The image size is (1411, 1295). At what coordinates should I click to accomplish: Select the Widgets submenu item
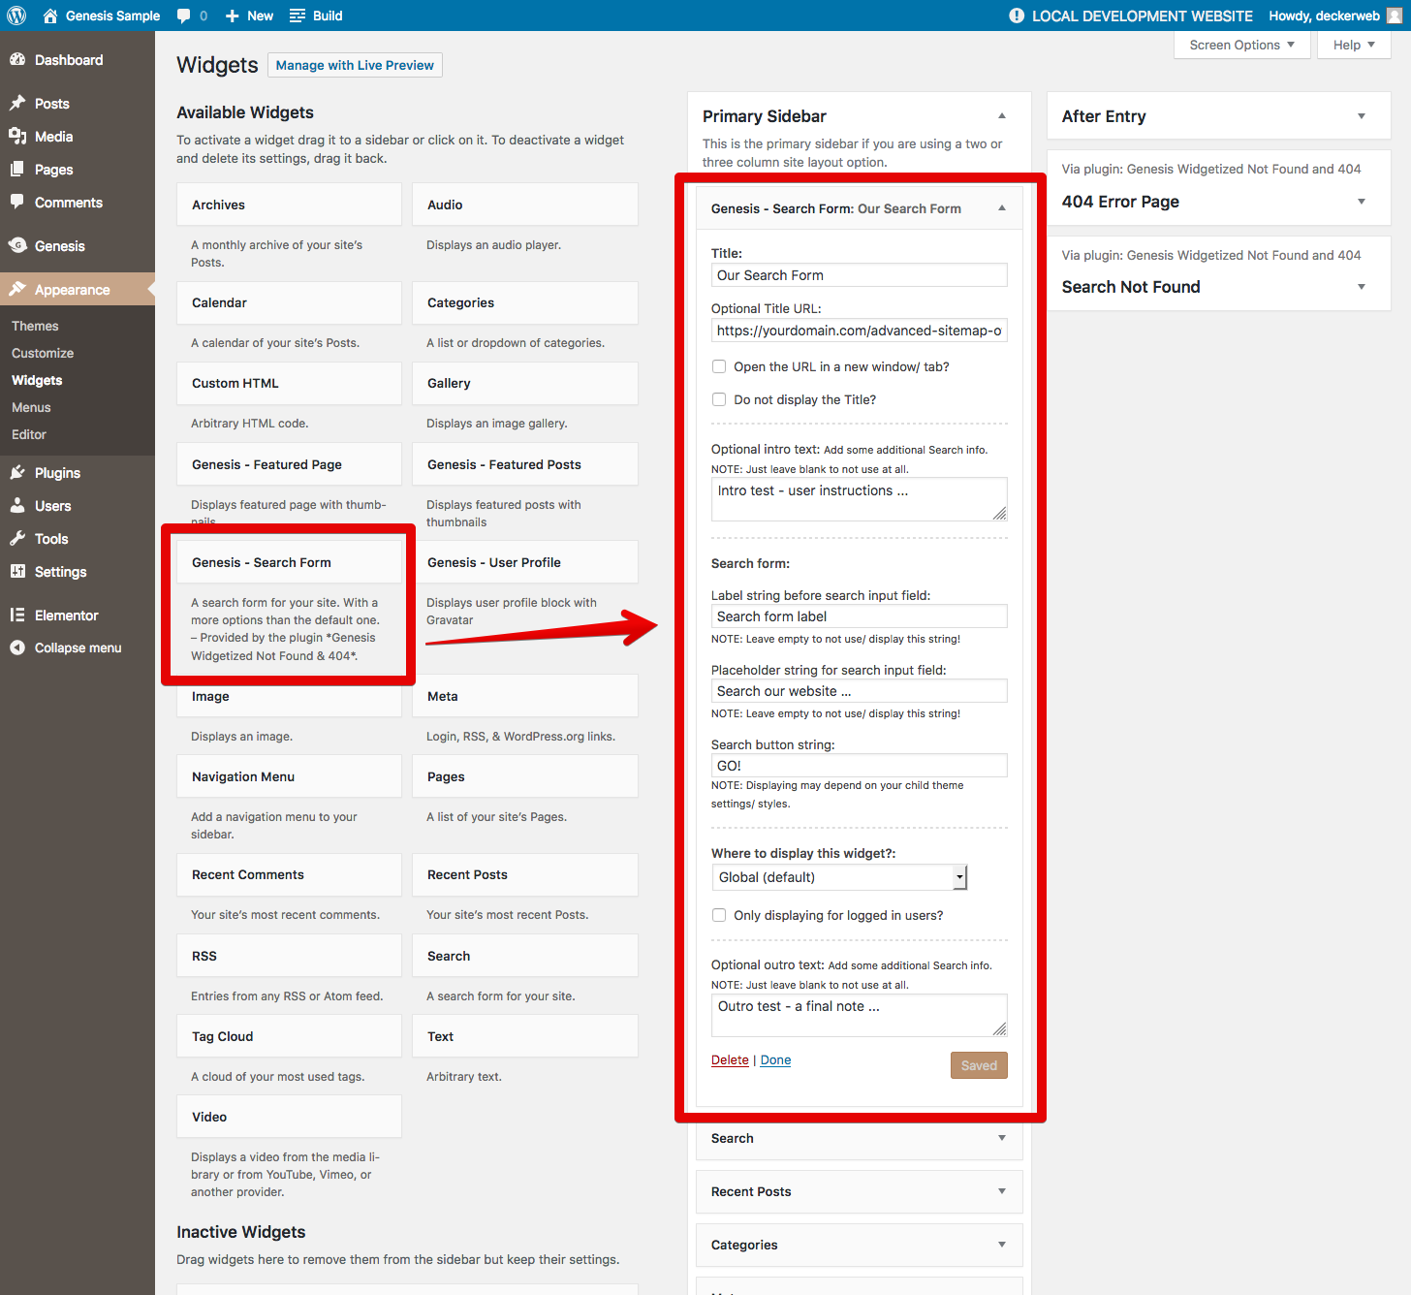[37, 380]
